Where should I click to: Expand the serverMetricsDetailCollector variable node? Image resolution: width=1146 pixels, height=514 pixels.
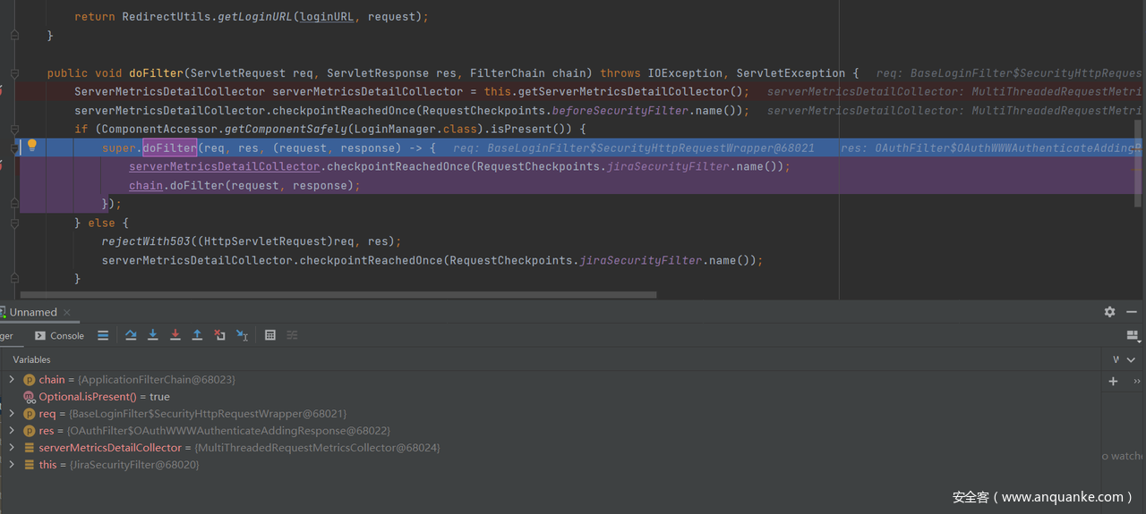click(x=12, y=448)
